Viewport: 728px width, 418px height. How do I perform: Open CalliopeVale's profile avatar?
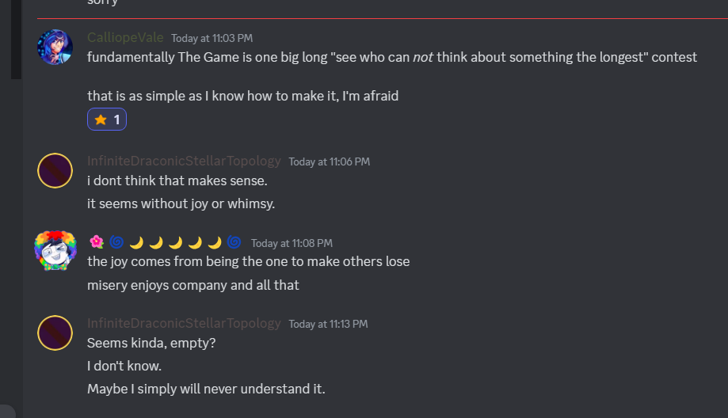point(55,47)
